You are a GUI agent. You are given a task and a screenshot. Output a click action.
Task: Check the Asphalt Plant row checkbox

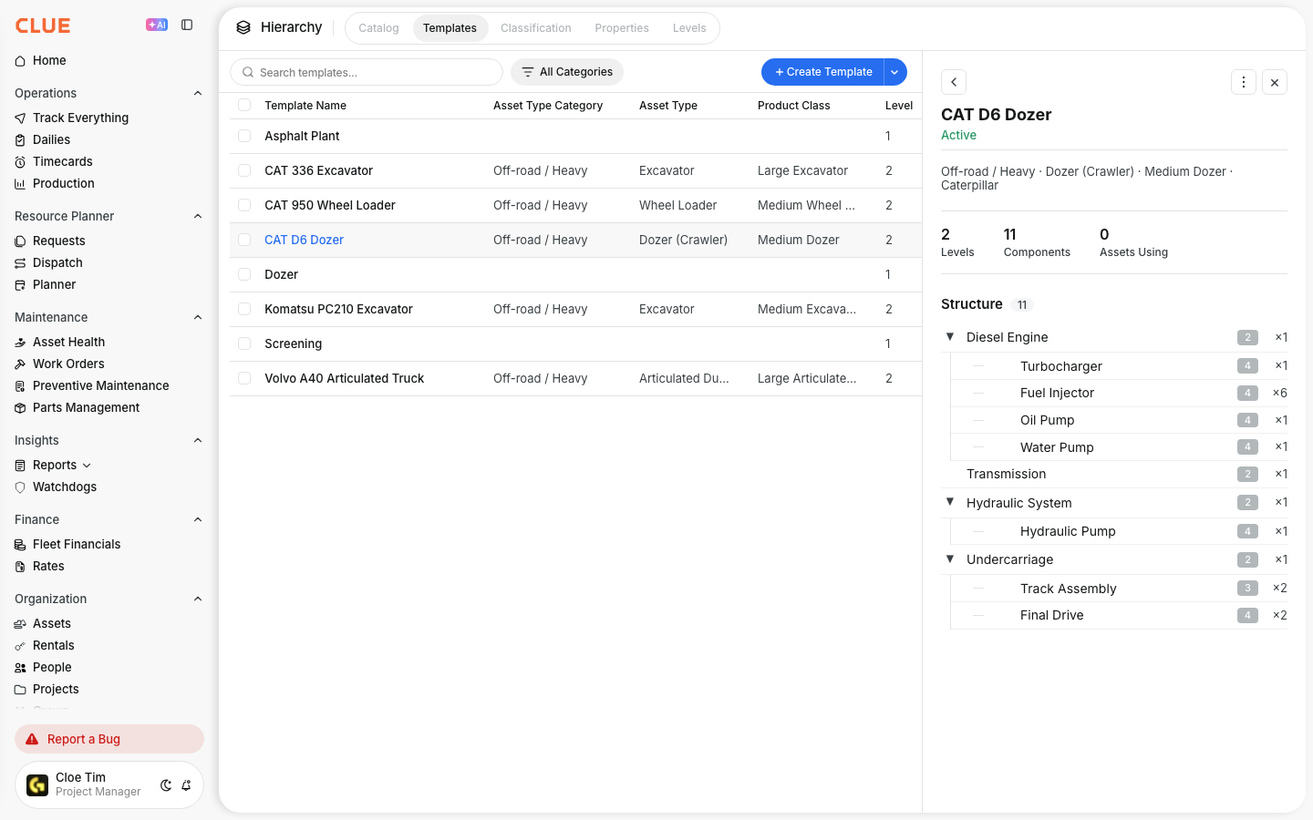tap(244, 136)
